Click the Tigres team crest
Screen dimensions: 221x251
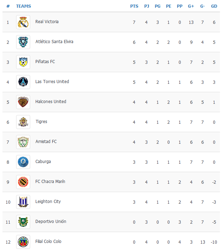click(x=23, y=122)
